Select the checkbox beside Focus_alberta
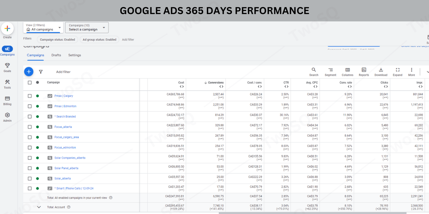This screenshot has height=214, width=429. [30, 127]
